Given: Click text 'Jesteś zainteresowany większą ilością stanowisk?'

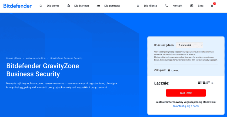Looking at the screenshot, I should click(186, 102).
